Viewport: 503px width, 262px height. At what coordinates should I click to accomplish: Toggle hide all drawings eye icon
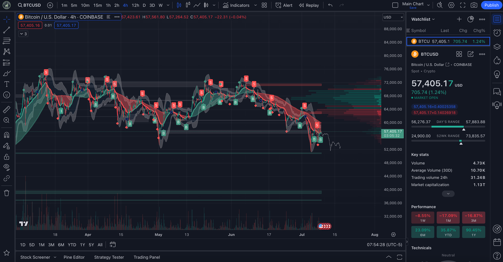[x=7, y=167]
